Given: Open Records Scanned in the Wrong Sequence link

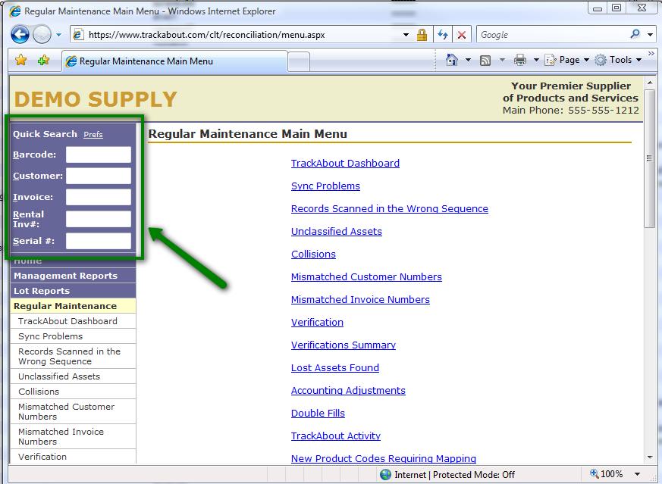Looking at the screenshot, I should click(389, 209).
